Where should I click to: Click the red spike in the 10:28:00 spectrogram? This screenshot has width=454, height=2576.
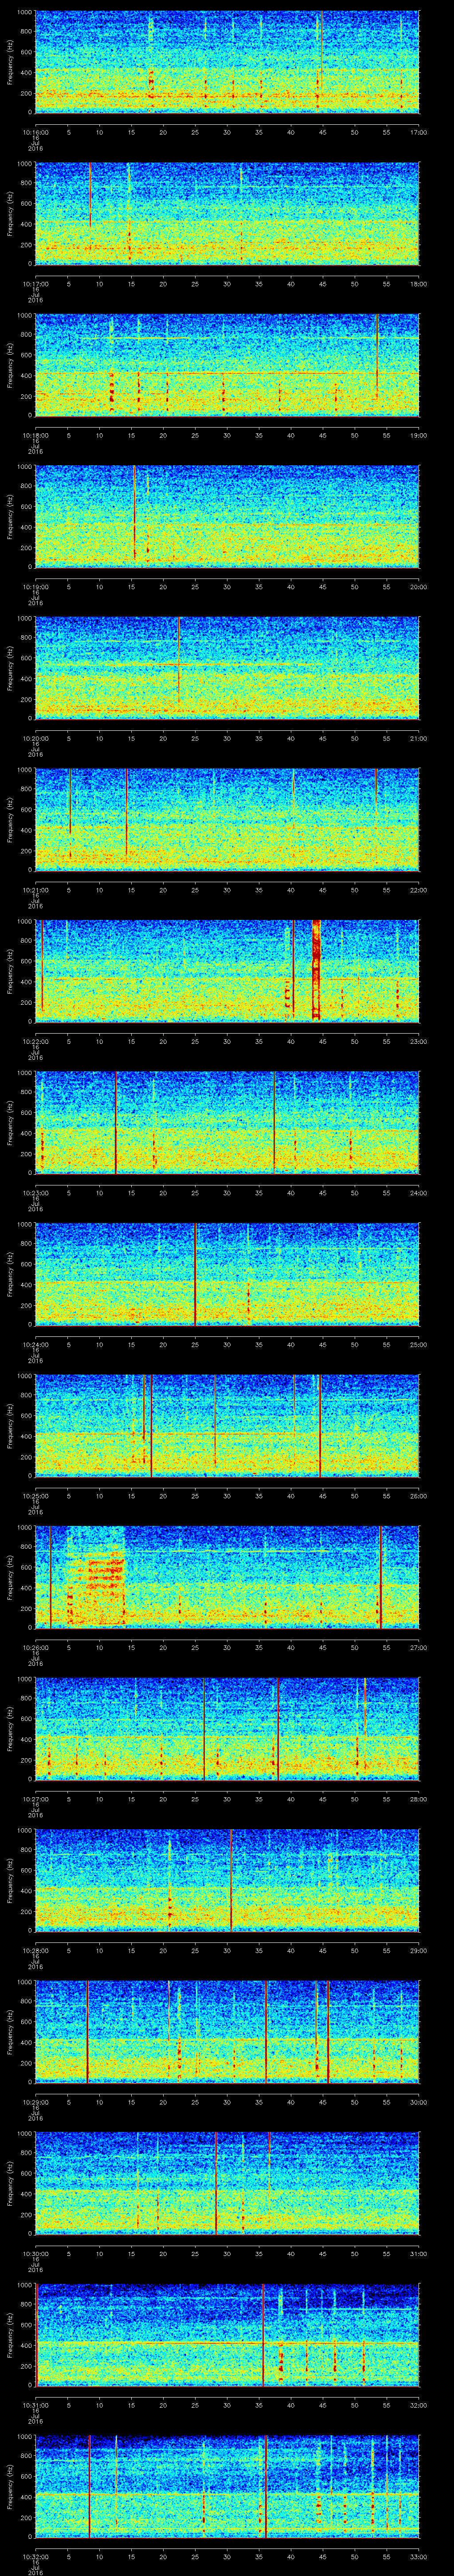click(231, 1879)
